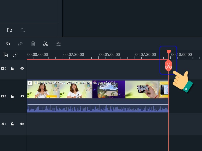Click the red playhead marker on ruler

[168, 52]
